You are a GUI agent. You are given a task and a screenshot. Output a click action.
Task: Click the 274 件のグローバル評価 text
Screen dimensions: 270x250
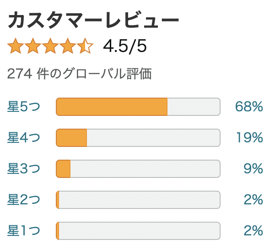[79, 74]
